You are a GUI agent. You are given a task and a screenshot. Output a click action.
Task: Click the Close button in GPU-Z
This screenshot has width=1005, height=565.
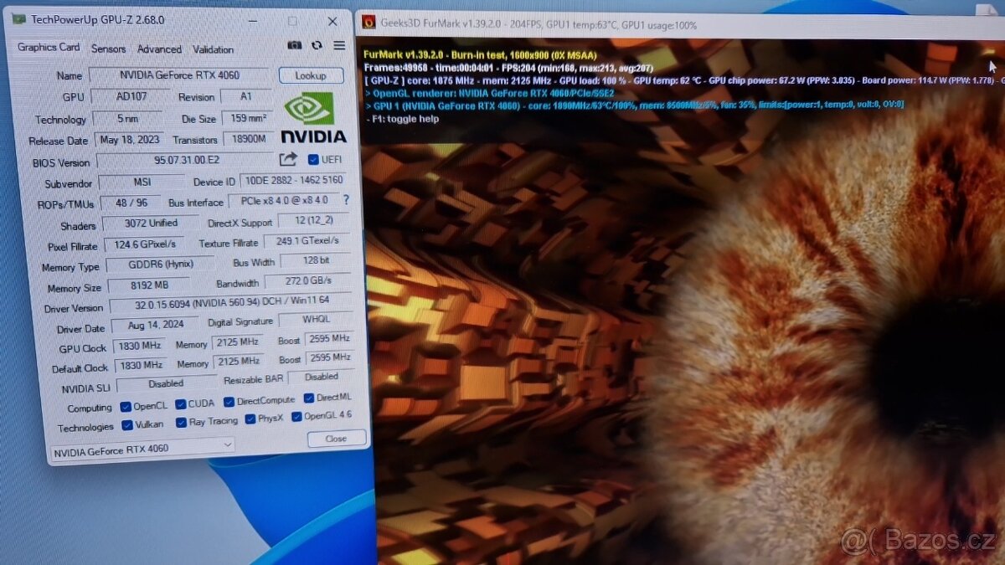click(x=336, y=439)
